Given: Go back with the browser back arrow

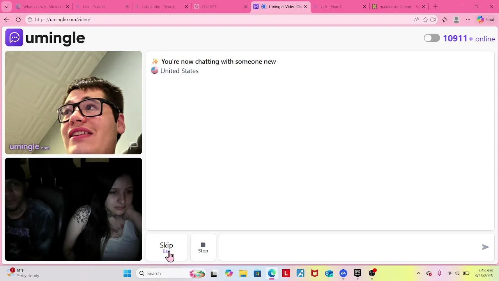Looking at the screenshot, I should click(7, 20).
